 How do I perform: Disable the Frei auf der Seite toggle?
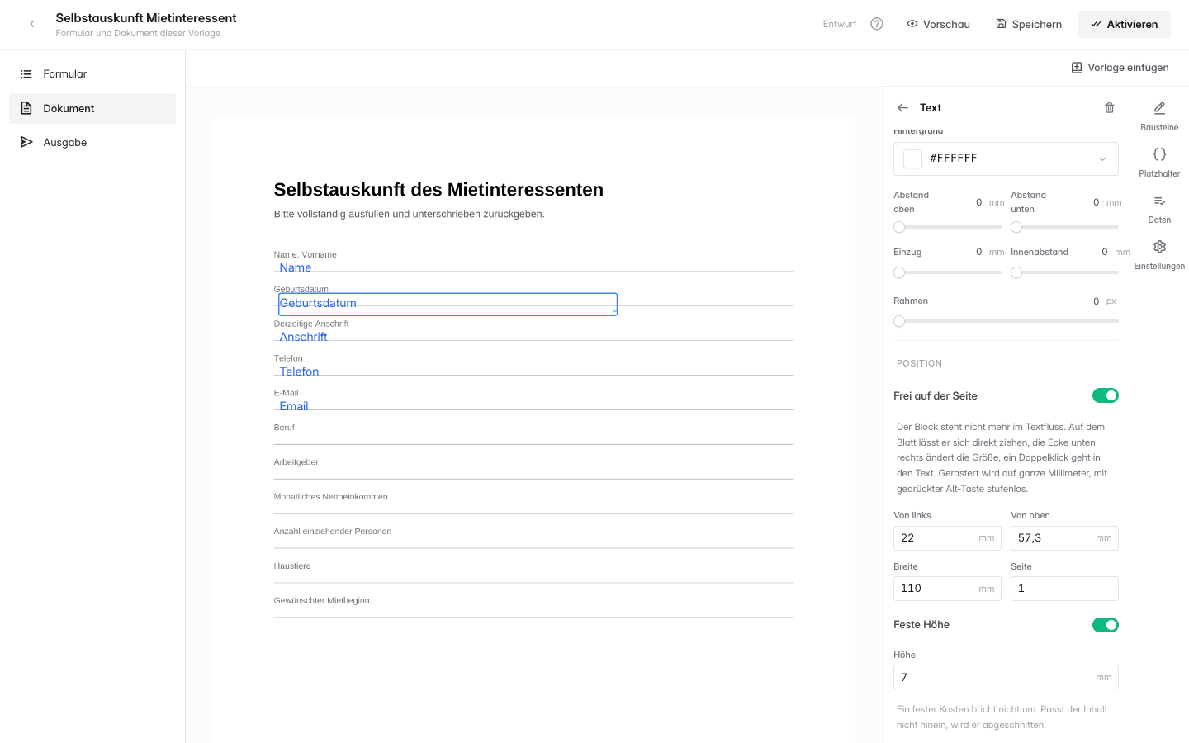coord(1105,395)
